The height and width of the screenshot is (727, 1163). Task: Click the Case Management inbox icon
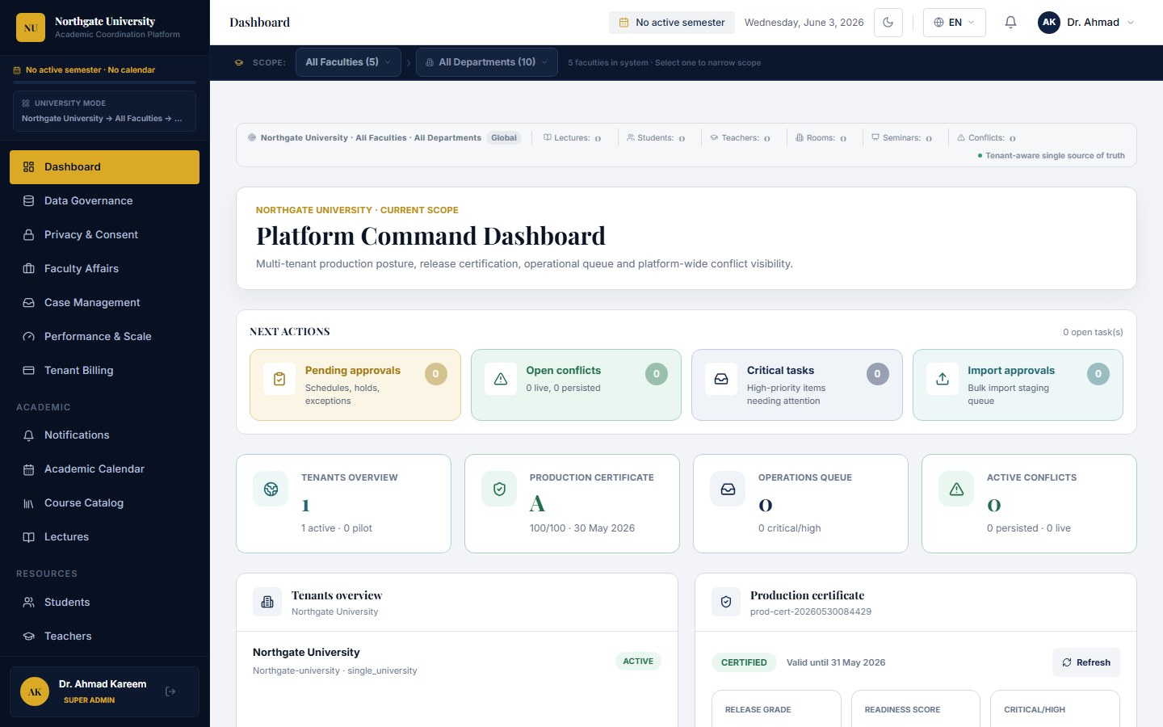(x=28, y=303)
